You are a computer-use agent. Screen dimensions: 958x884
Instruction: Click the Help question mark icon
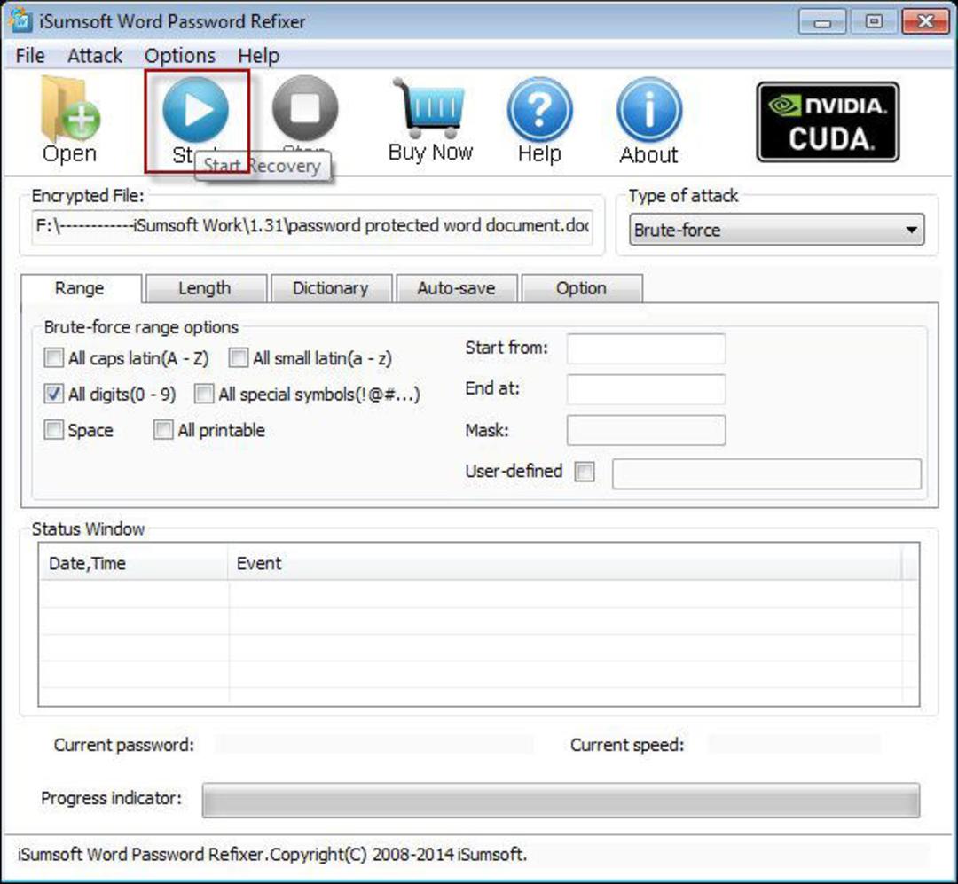click(x=539, y=110)
